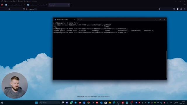
Task: Open the Firefox extensions puzzle icon
Action: (x=181, y=9)
